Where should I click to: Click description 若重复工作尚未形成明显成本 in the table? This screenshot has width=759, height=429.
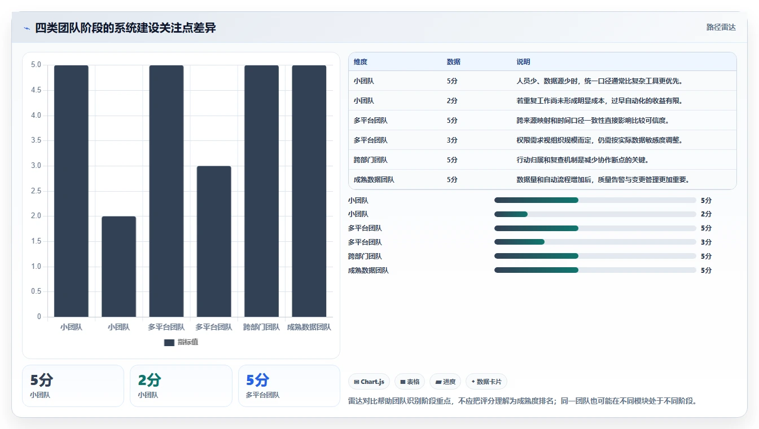pos(599,101)
